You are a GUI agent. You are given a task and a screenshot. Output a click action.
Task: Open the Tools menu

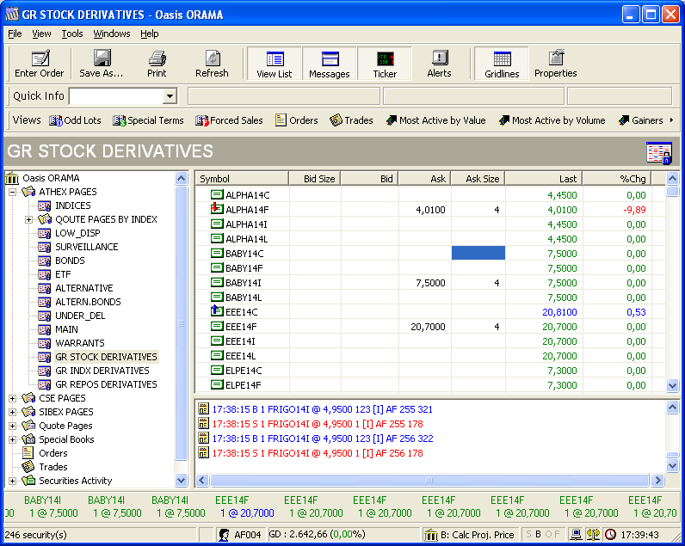tap(72, 34)
